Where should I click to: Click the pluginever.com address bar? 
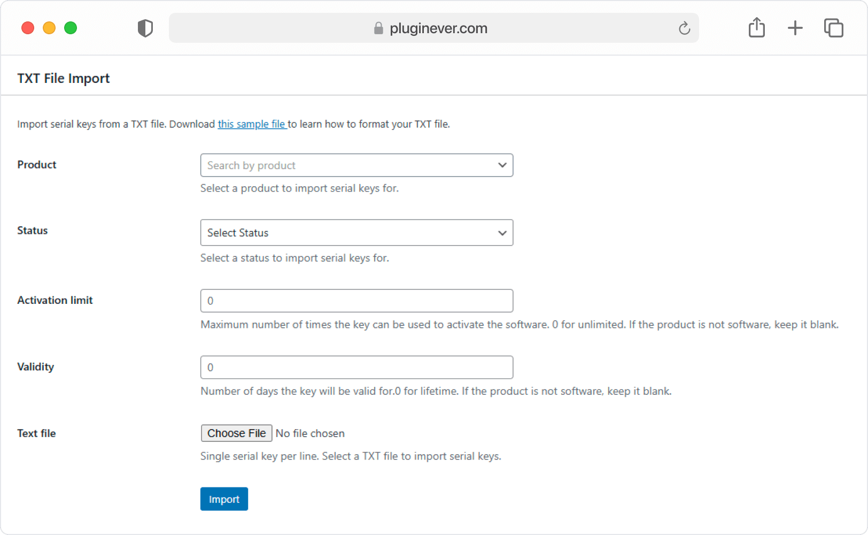click(434, 28)
